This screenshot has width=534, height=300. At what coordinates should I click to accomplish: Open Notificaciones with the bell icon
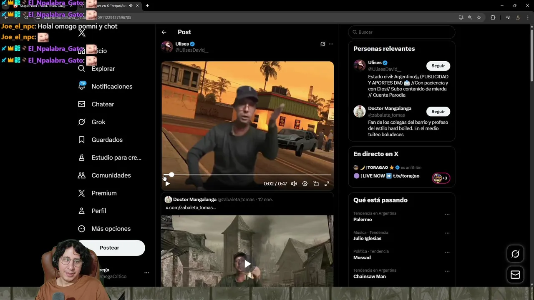[x=105, y=86]
